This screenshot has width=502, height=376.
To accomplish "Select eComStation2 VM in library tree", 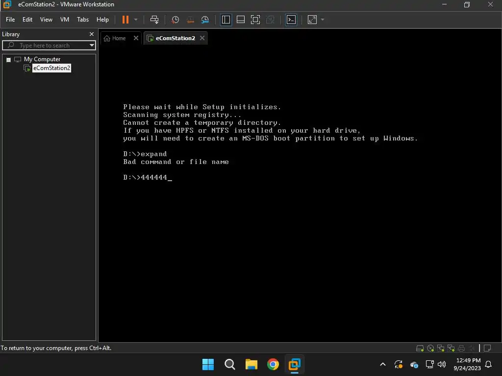I will pos(51,68).
